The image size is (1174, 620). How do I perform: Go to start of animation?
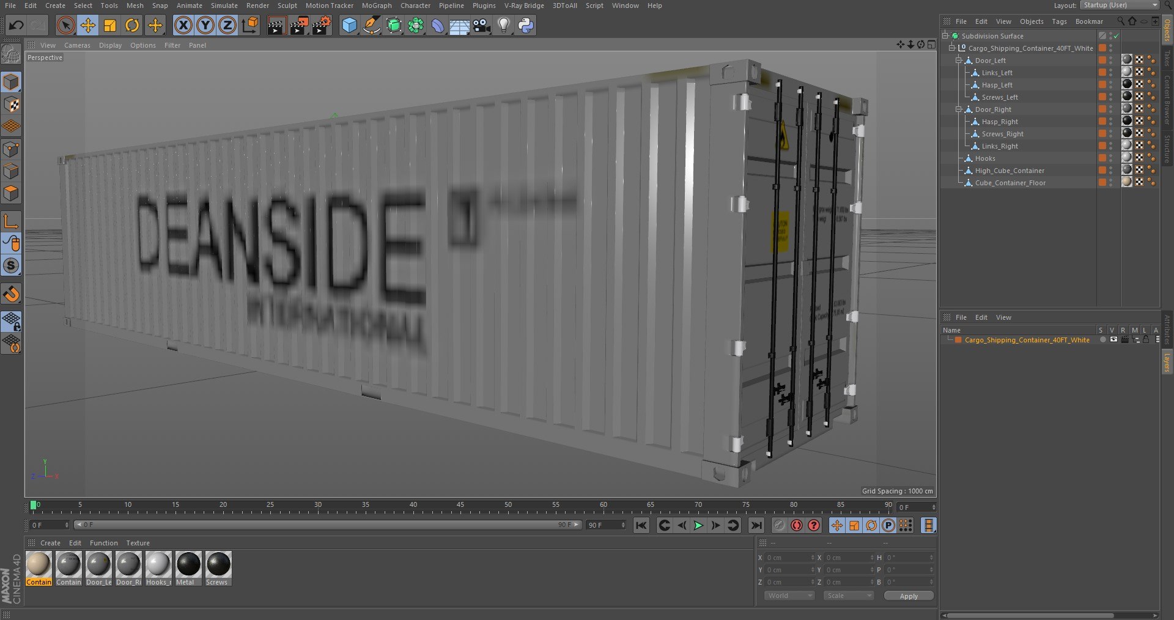641,525
